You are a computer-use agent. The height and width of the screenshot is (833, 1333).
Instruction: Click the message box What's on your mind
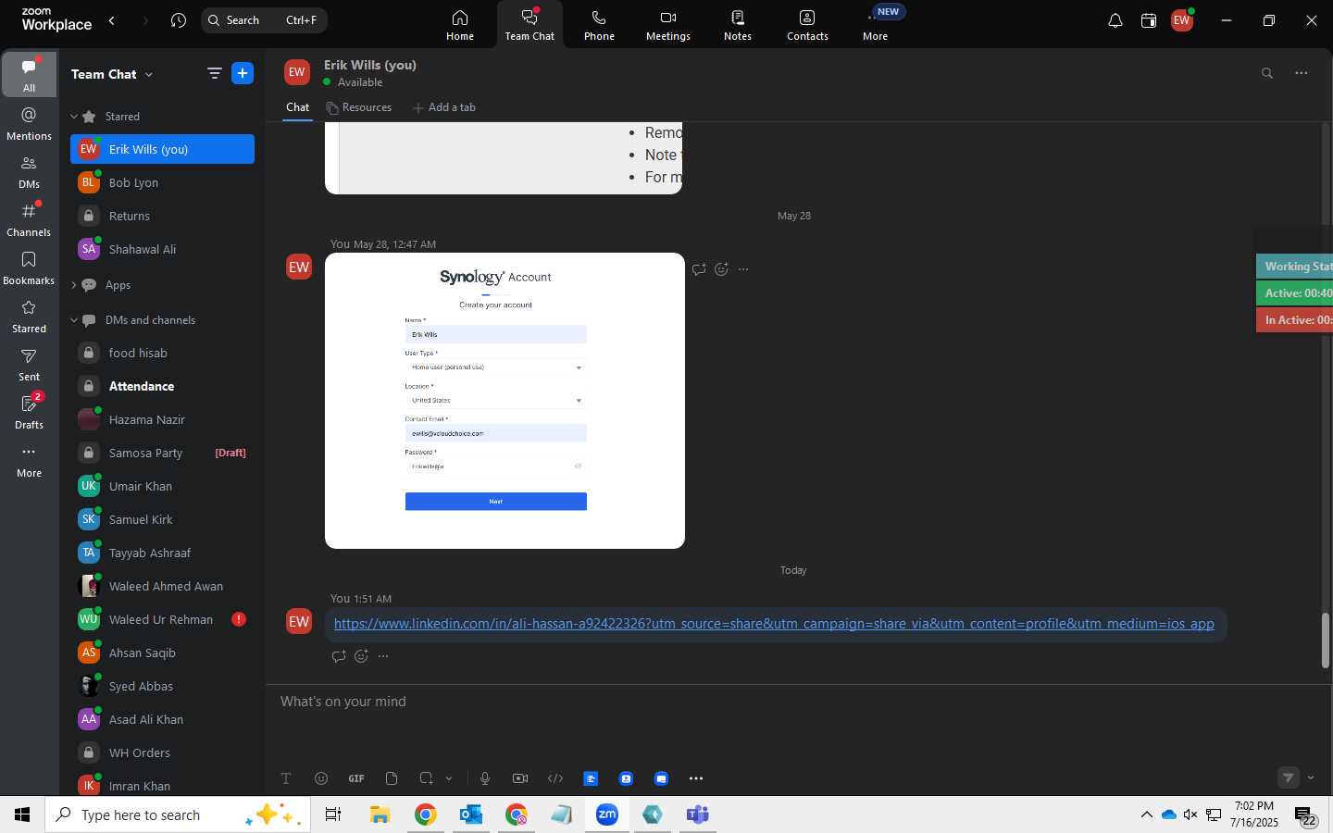[796, 702]
